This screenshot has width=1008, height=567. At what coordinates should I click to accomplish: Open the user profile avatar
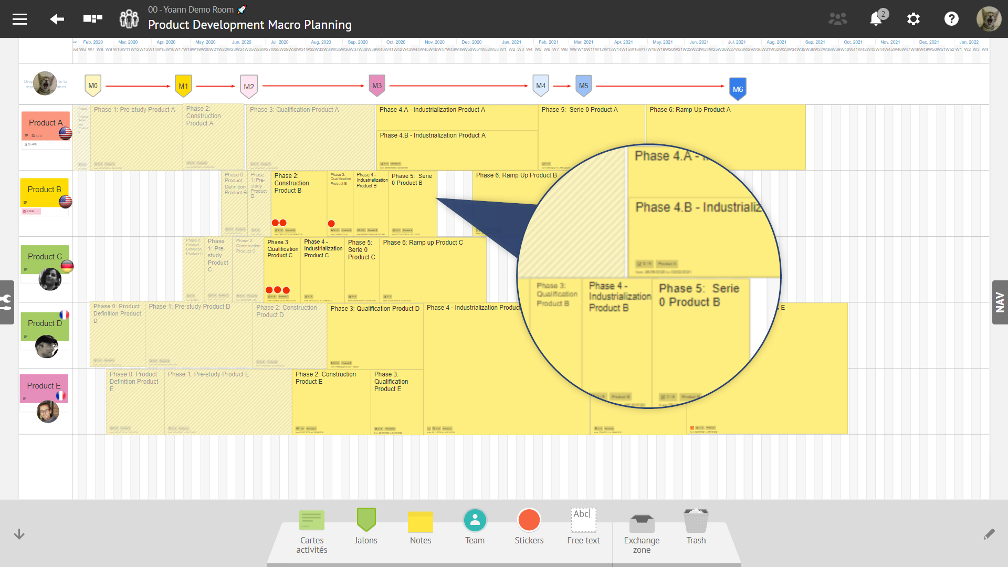click(x=989, y=19)
